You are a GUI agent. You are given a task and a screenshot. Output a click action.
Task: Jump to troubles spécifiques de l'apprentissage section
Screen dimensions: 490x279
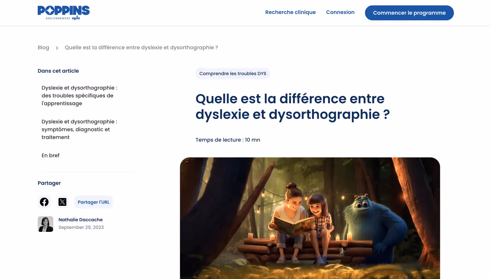[79, 96]
